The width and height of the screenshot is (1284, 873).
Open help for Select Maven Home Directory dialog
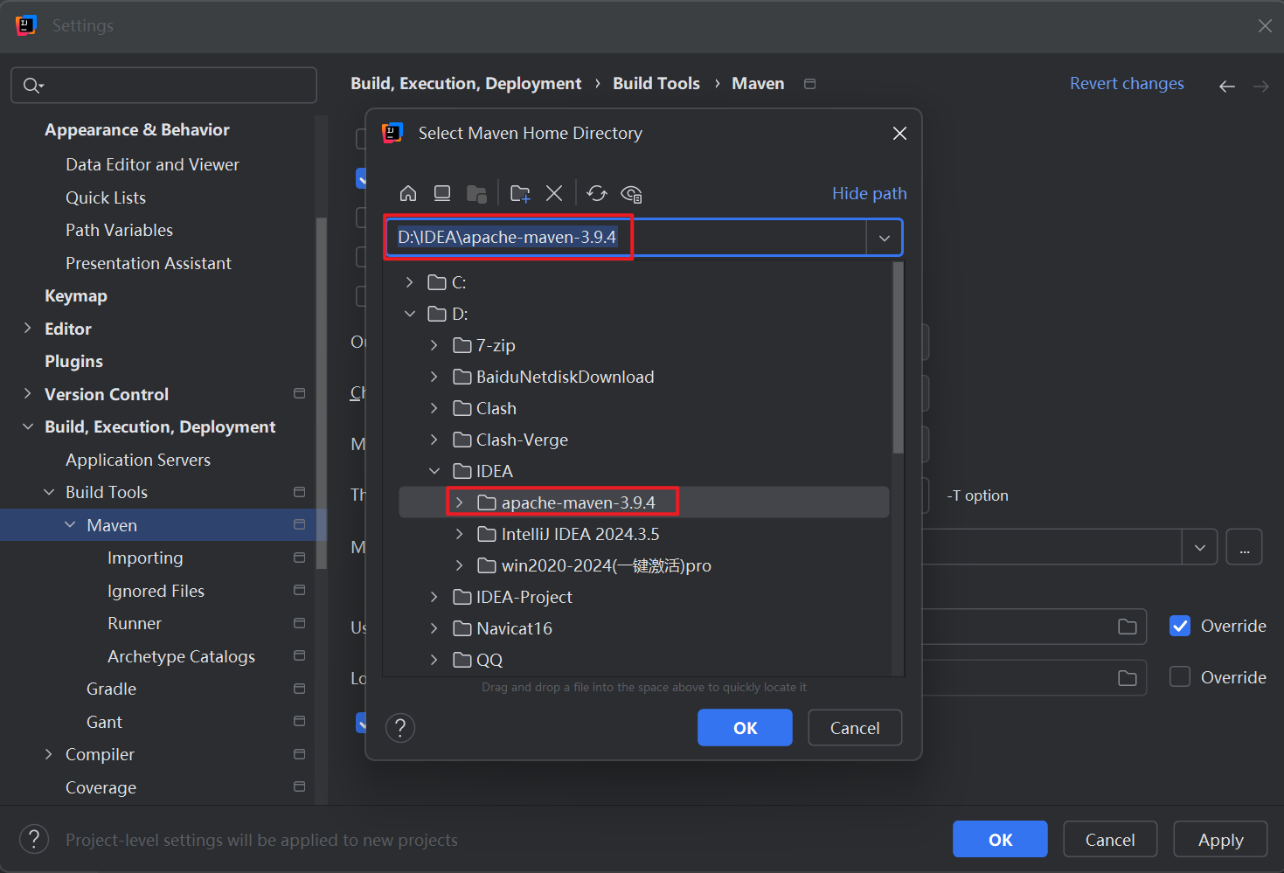tap(400, 727)
